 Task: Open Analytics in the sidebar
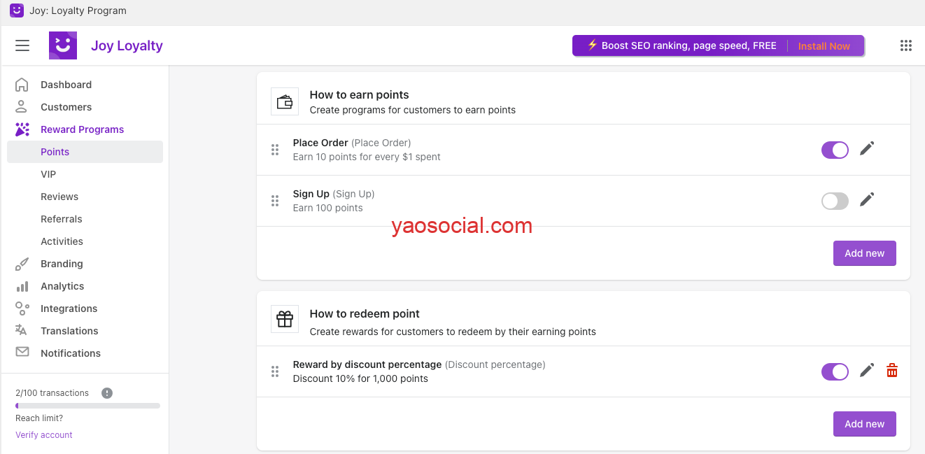click(62, 286)
